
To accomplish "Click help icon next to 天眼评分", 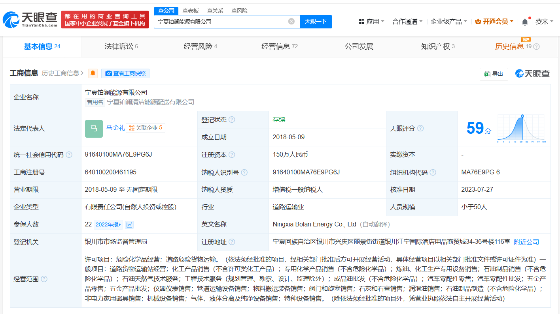I will tap(420, 128).
